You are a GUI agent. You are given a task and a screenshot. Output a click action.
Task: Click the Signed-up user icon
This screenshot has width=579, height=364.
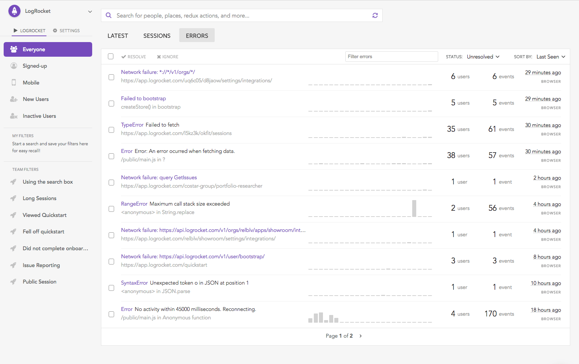point(14,66)
